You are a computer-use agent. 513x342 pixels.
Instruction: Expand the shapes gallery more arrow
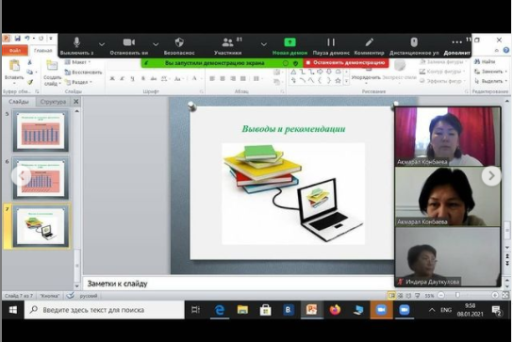(346, 81)
